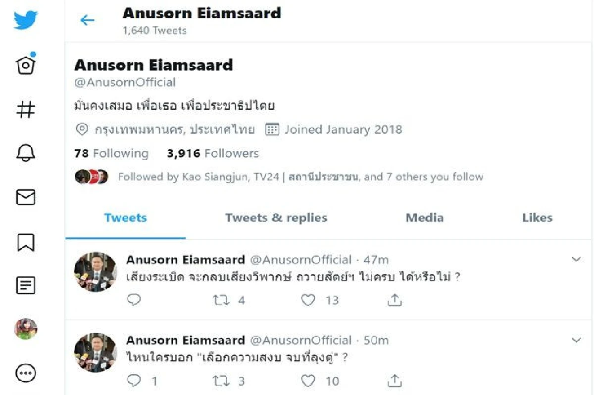Expand options chevron on 50m tweet

pyautogui.click(x=576, y=340)
